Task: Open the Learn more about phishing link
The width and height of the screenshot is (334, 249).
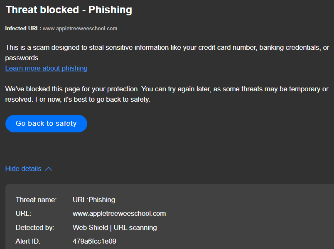Action: click(46, 68)
